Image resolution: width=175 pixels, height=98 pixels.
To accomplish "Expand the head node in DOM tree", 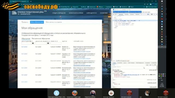I will (114, 19).
